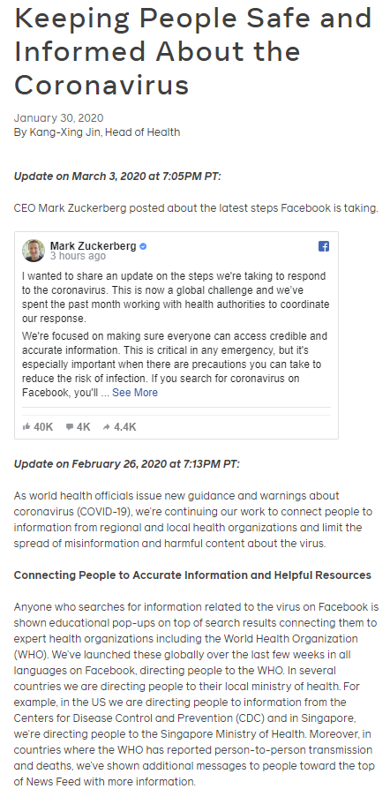Click the 'Connecting People to Accurate Information' subheading
390x789 pixels.
[x=192, y=575]
